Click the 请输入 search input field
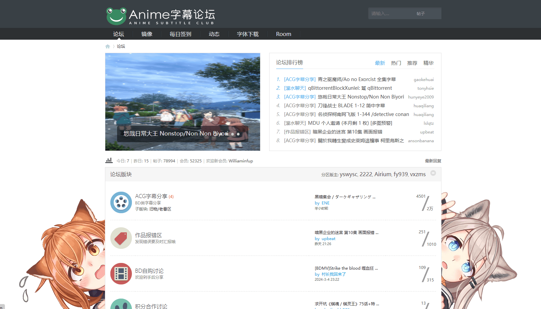This screenshot has height=309, width=541. (x=387, y=13)
